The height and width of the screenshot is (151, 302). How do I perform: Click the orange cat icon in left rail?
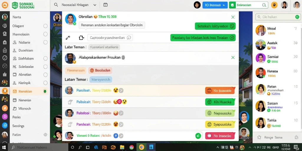pos(5,91)
